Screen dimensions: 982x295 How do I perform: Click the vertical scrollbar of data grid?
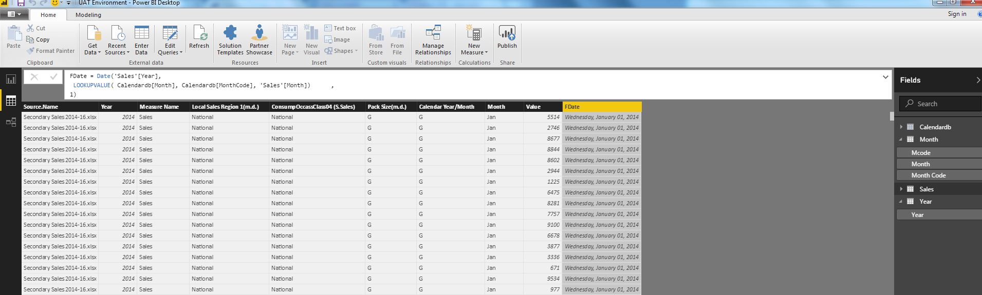[x=892, y=116]
